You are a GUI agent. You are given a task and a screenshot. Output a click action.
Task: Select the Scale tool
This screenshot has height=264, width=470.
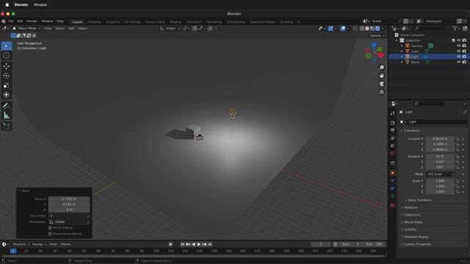pyautogui.click(x=7, y=85)
